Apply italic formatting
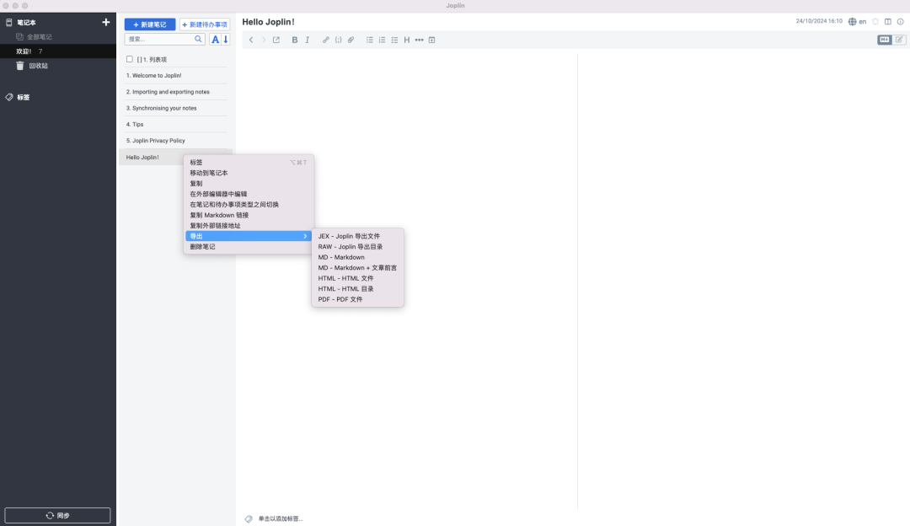Image resolution: width=910 pixels, height=526 pixels. [x=308, y=40]
